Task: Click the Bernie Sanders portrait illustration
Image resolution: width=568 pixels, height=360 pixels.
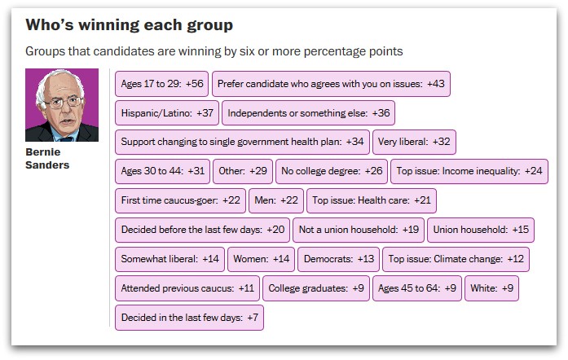Action: 62,105
